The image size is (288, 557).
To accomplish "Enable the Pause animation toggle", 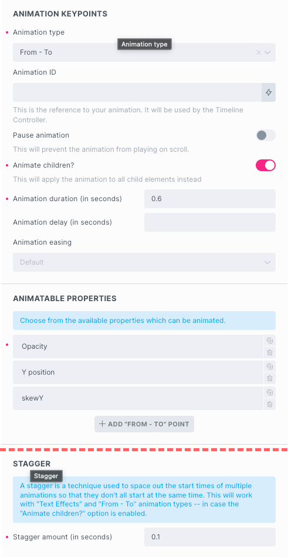I will point(266,135).
